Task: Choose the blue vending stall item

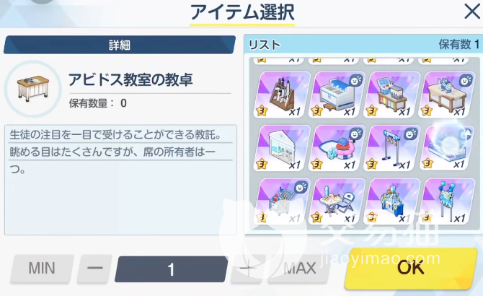Action: pos(391,201)
